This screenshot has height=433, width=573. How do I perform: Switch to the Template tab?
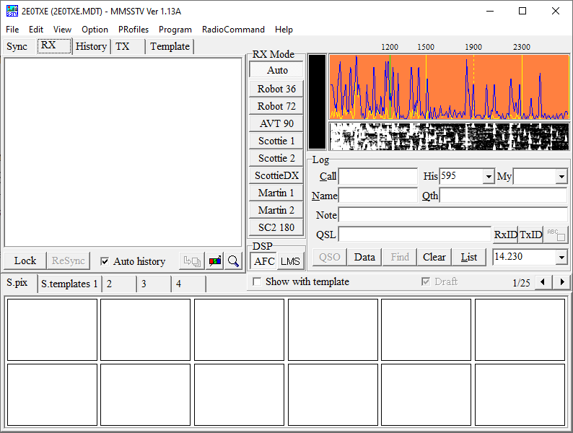point(170,46)
